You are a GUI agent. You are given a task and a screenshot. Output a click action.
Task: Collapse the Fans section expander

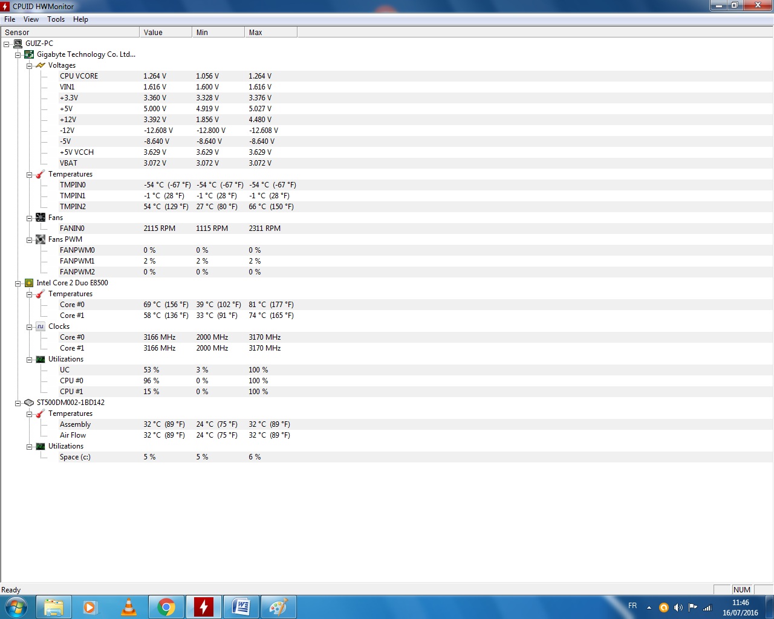(29, 218)
